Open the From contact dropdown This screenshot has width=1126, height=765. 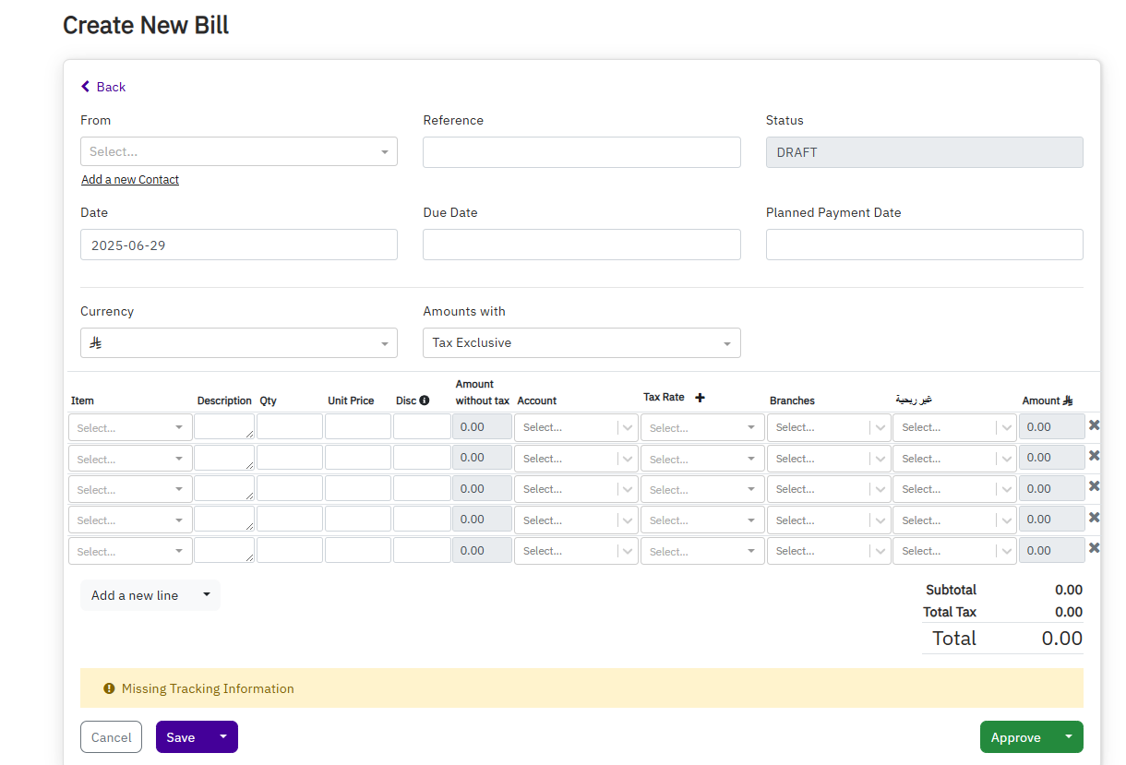tap(238, 151)
